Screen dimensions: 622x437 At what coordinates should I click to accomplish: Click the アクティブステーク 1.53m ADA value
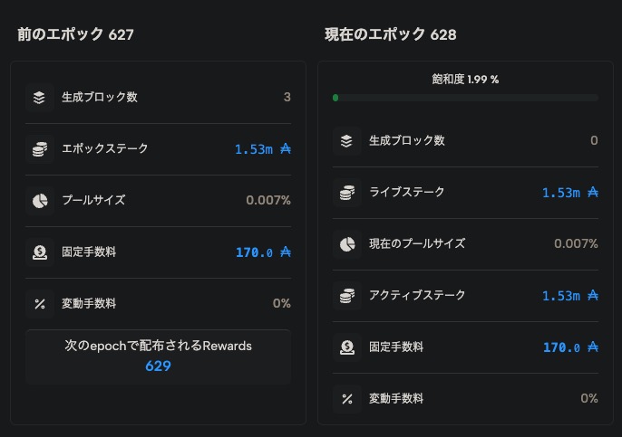click(x=570, y=296)
